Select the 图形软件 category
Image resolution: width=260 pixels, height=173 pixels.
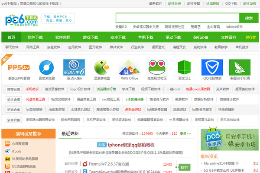95,47
